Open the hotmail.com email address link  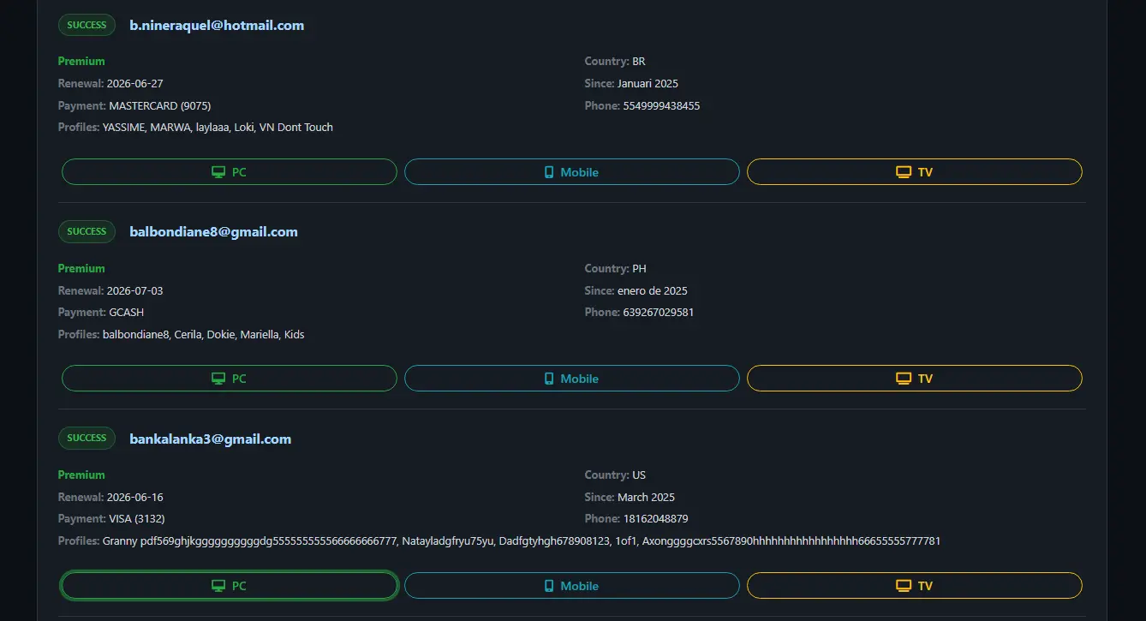point(217,25)
